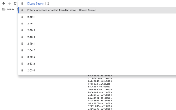Viewport: 176px width, 110px height.
Task: Go back with the browser back arrow
Action: click(x=4, y=4)
